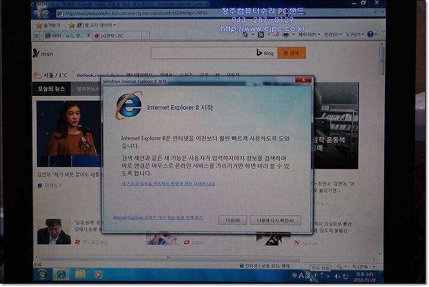429x287 pixels.
Task: Open the 도구(O) menu
Action: 355,35
